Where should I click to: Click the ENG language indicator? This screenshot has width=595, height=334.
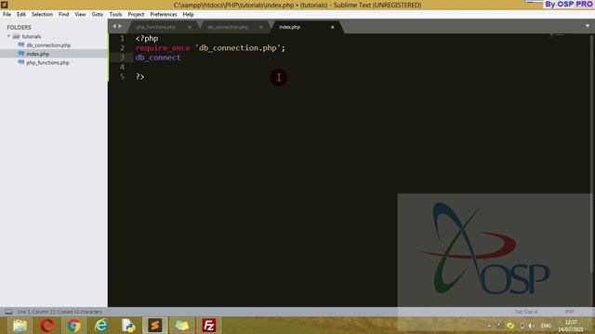(546, 326)
